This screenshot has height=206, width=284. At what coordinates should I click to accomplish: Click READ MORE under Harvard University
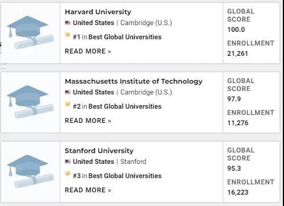[88, 51]
